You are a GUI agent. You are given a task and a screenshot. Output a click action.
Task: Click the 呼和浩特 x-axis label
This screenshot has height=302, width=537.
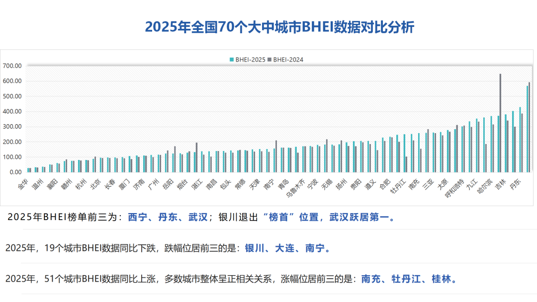[x=455, y=189]
